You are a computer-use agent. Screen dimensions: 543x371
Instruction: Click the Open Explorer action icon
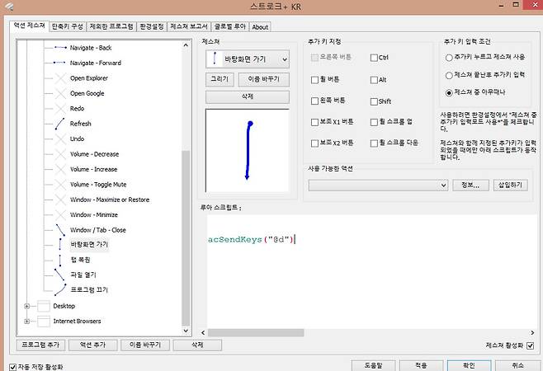point(59,78)
